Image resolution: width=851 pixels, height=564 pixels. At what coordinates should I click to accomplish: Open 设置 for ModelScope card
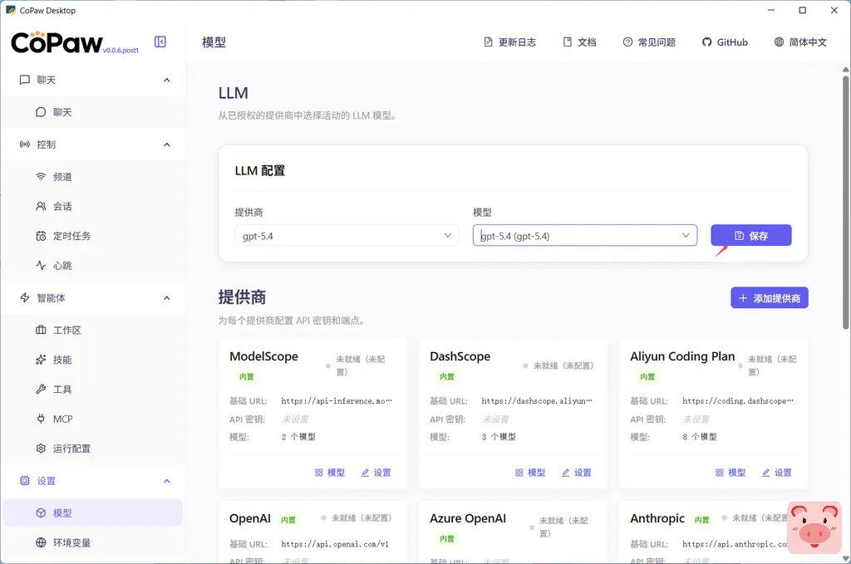pyautogui.click(x=376, y=473)
